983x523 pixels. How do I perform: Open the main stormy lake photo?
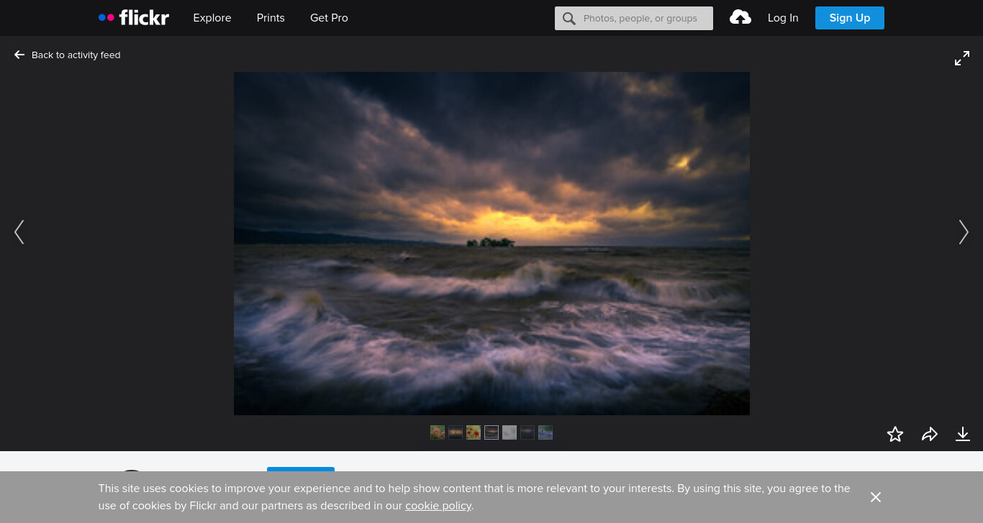[x=491, y=244]
